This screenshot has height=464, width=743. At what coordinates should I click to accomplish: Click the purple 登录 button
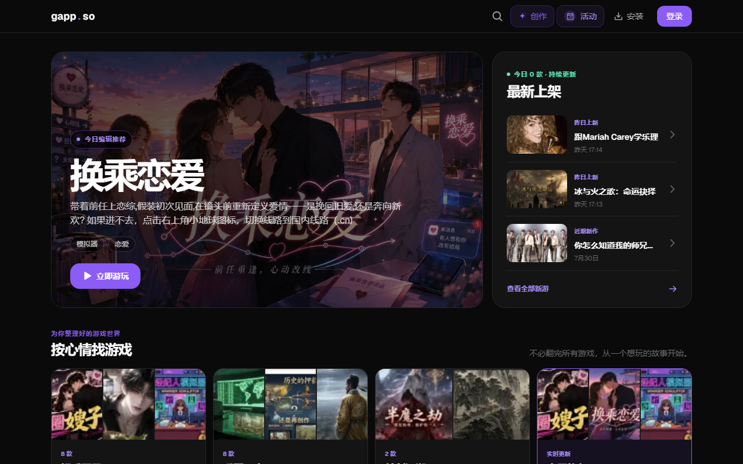pyautogui.click(x=675, y=16)
